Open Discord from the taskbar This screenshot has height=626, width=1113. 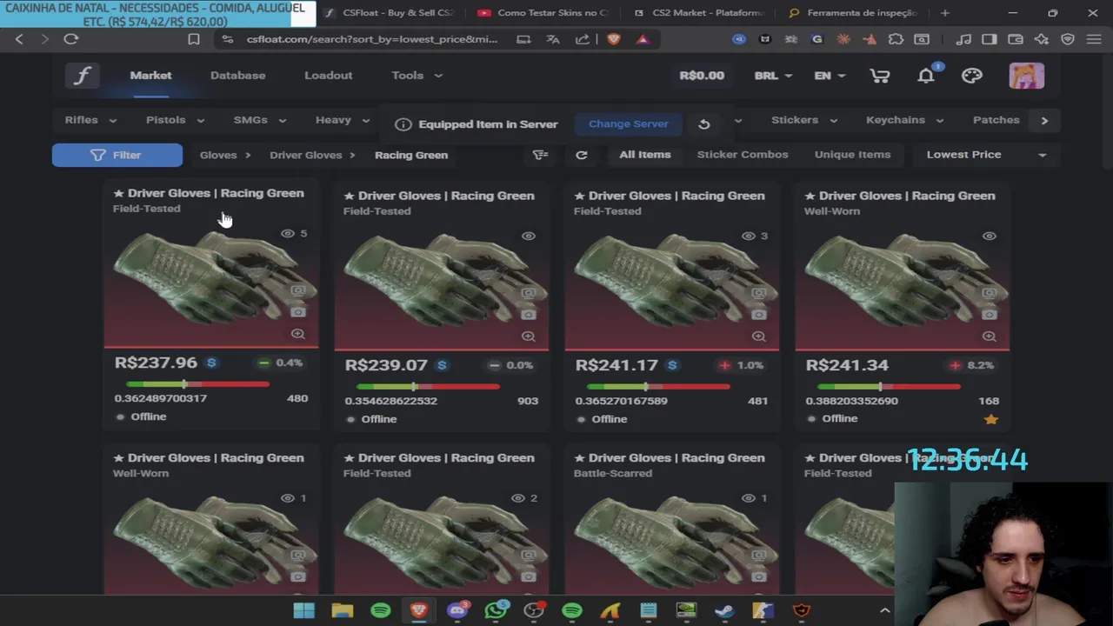[x=457, y=610]
